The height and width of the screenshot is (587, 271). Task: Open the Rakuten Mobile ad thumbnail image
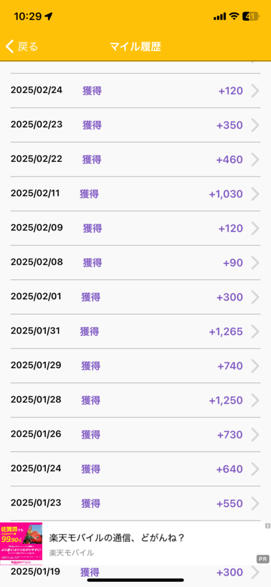click(21, 543)
